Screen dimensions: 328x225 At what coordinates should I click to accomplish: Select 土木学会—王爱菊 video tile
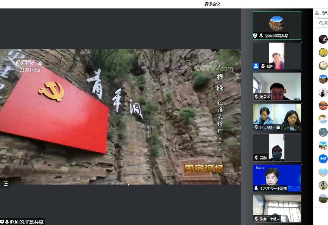pos(277,178)
